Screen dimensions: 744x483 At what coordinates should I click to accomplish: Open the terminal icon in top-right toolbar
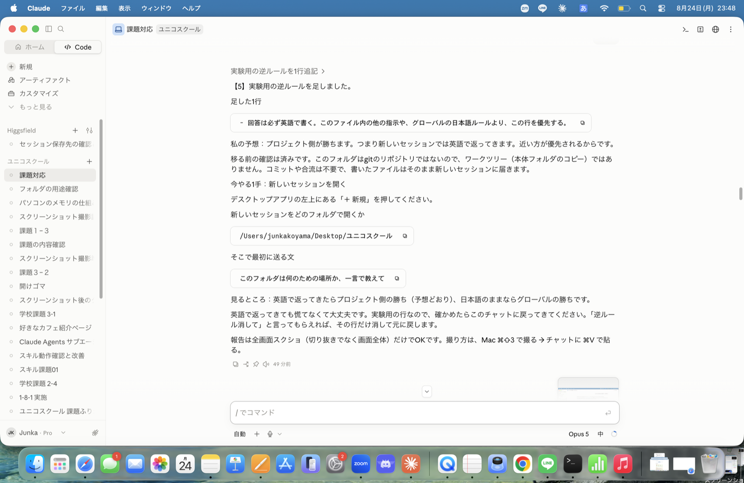[x=685, y=29]
